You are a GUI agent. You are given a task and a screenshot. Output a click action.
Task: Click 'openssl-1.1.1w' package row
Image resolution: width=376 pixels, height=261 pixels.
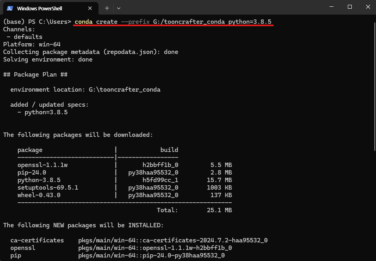(42, 165)
